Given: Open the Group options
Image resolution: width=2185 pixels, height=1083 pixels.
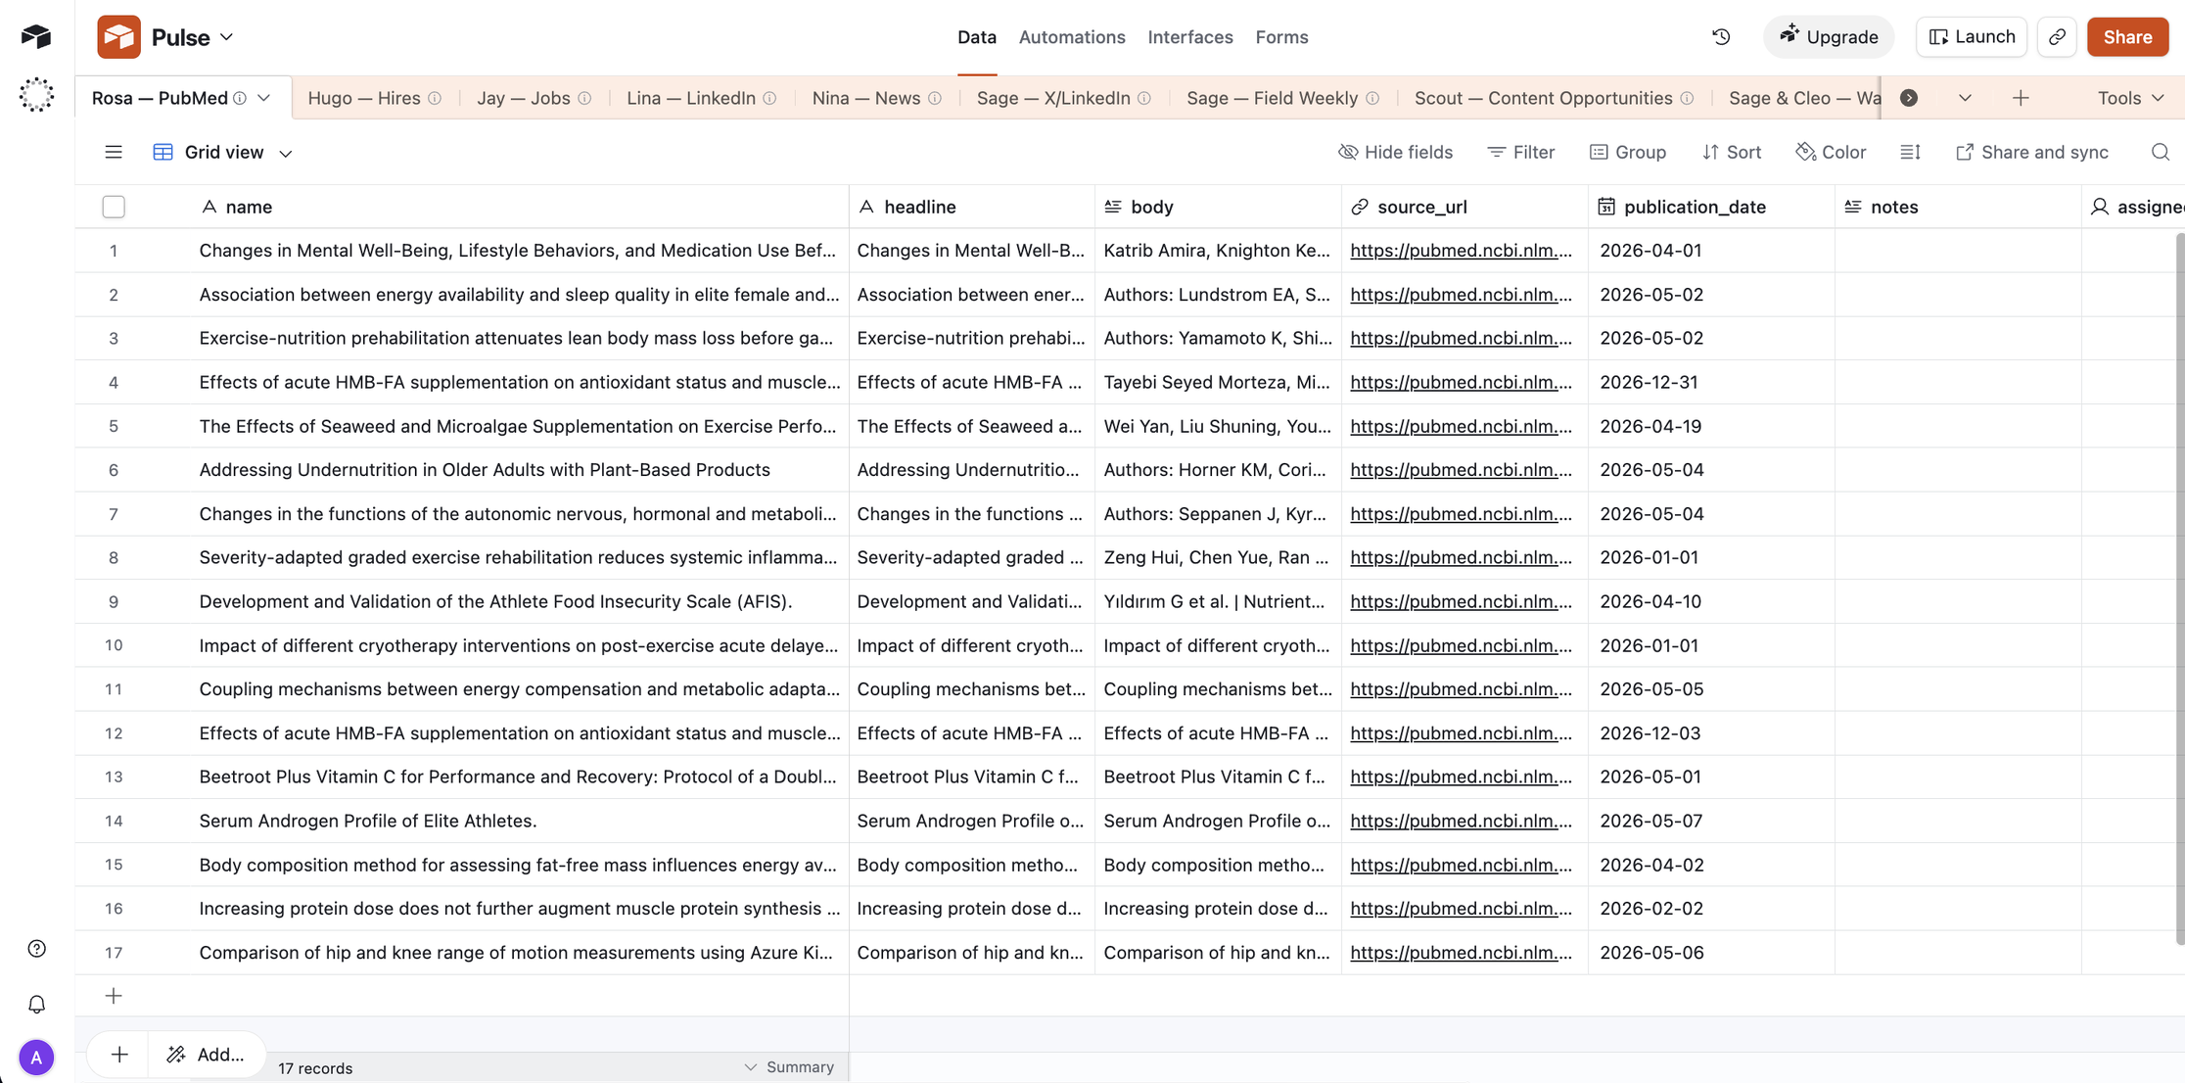Looking at the screenshot, I should 1627,152.
